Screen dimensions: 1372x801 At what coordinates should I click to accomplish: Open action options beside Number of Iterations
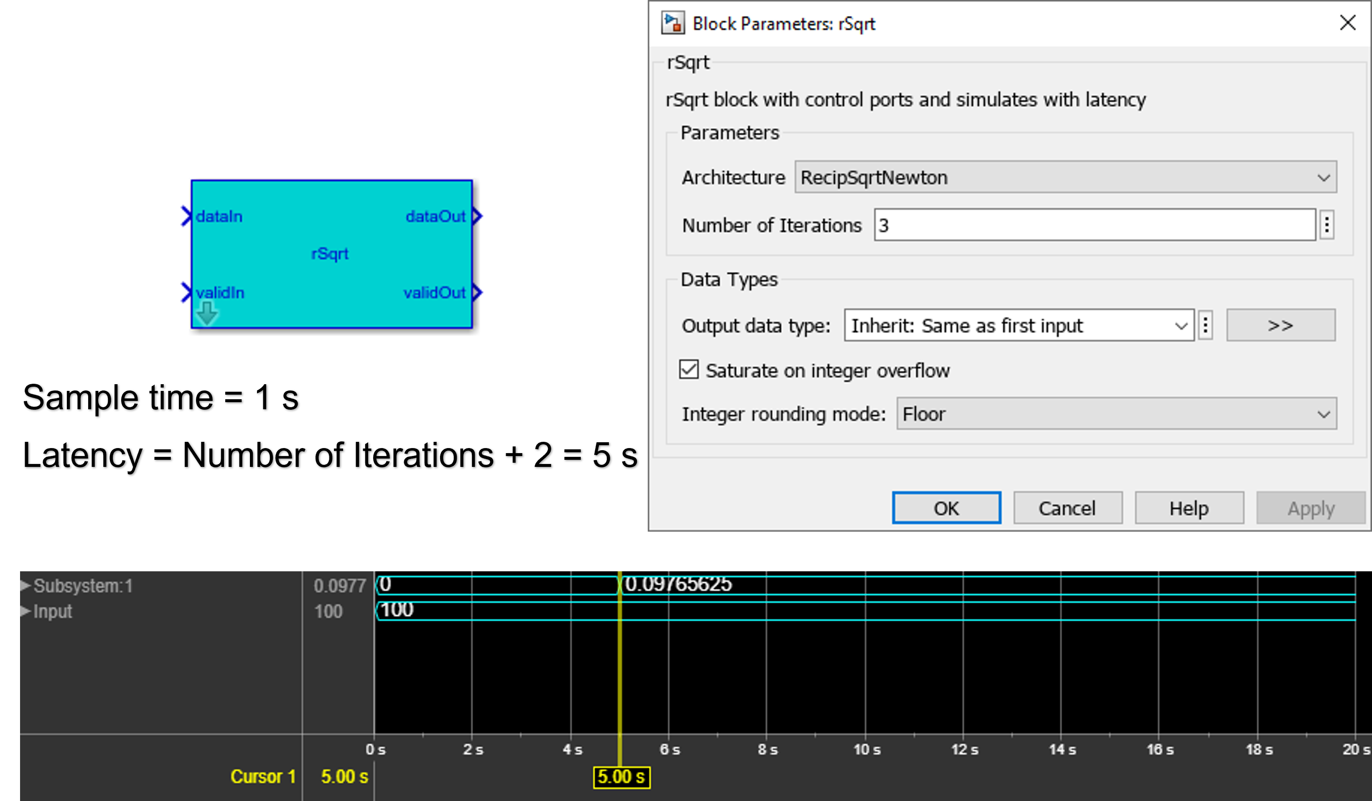pos(1327,224)
